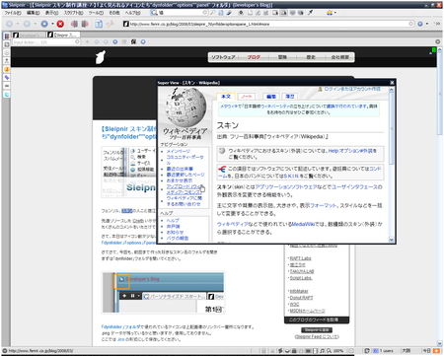Viewport: 444px width, 356px height.
Task: Click top sidebar panel icon with red book
Action: (7, 36)
